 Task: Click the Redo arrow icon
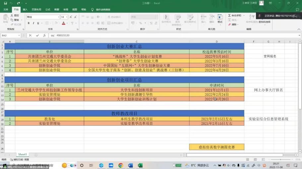(19, 3)
